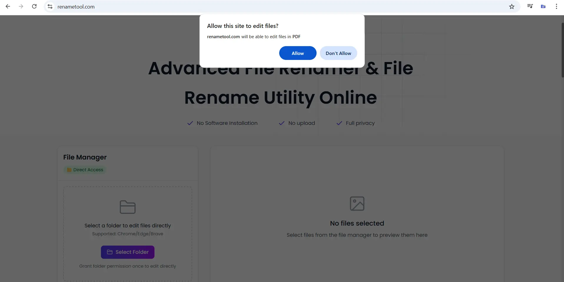This screenshot has height=282, width=564.
Task: Open site information icon in address bar
Action: click(x=50, y=6)
